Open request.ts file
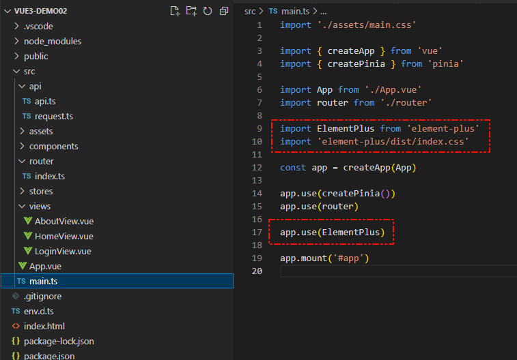517x360 pixels. pyautogui.click(x=54, y=116)
